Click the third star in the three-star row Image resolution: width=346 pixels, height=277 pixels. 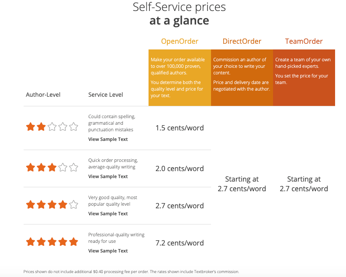point(52,168)
